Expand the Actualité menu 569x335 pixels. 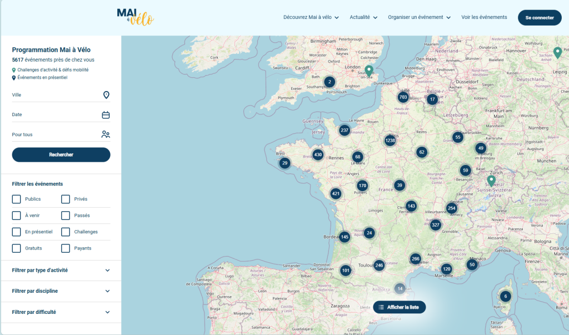(x=363, y=17)
